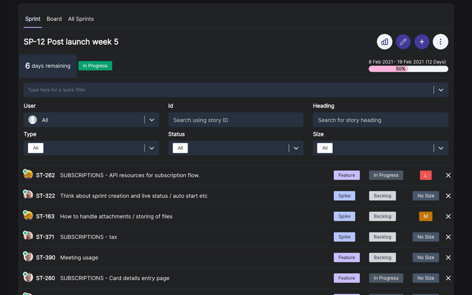Expand the Status filter dropdown
This screenshot has height=295, width=472.
(296, 148)
